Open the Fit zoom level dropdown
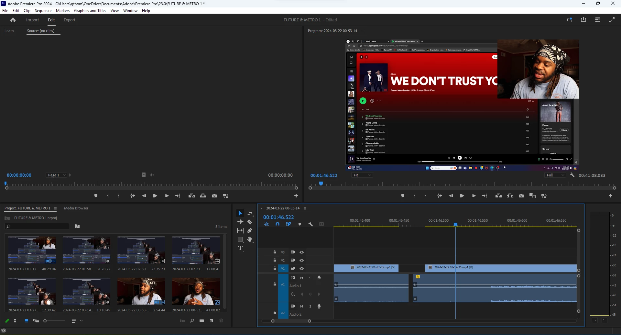Image resolution: width=621 pixels, height=335 pixels. point(362,175)
